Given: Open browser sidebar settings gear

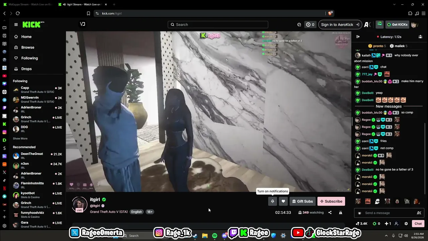Looking at the screenshot, I should click(x=4, y=226).
